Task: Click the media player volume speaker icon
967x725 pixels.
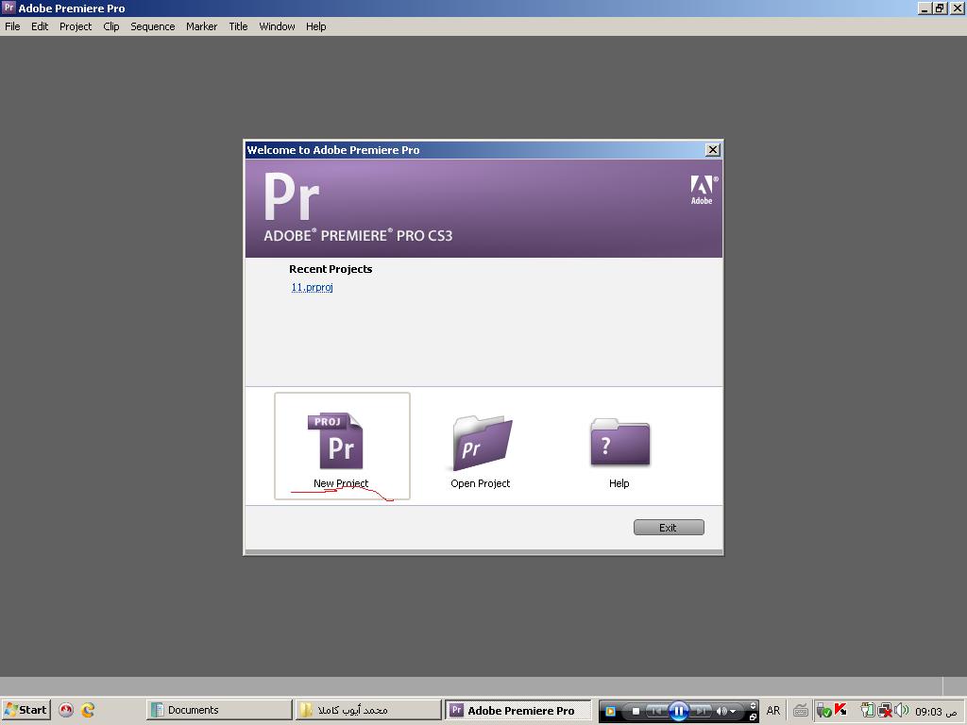Action: point(721,711)
